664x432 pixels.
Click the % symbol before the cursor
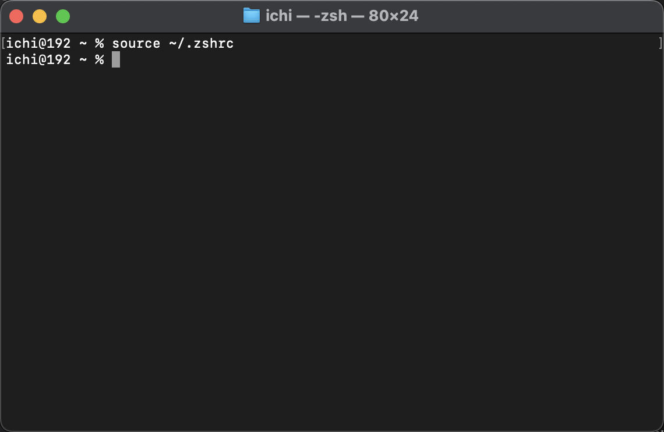pyautogui.click(x=100, y=59)
